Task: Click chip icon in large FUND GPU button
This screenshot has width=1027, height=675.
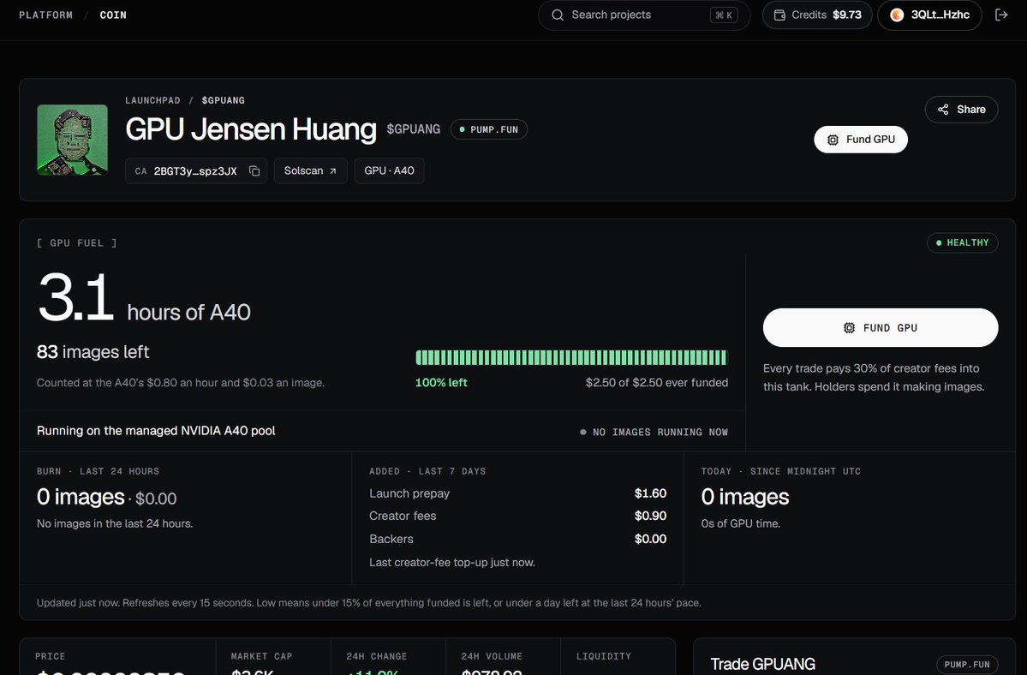Action: tap(849, 328)
